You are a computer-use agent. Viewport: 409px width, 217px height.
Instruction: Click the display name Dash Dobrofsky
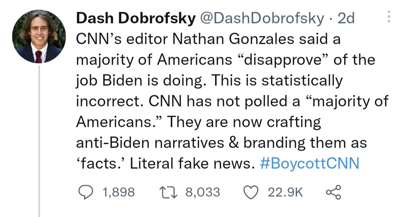134,18
